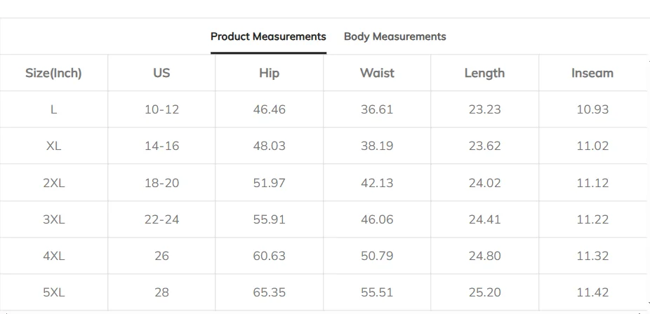Click the US column header
This screenshot has width=650, height=314.
pyautogui.click(x=161, y=73)
